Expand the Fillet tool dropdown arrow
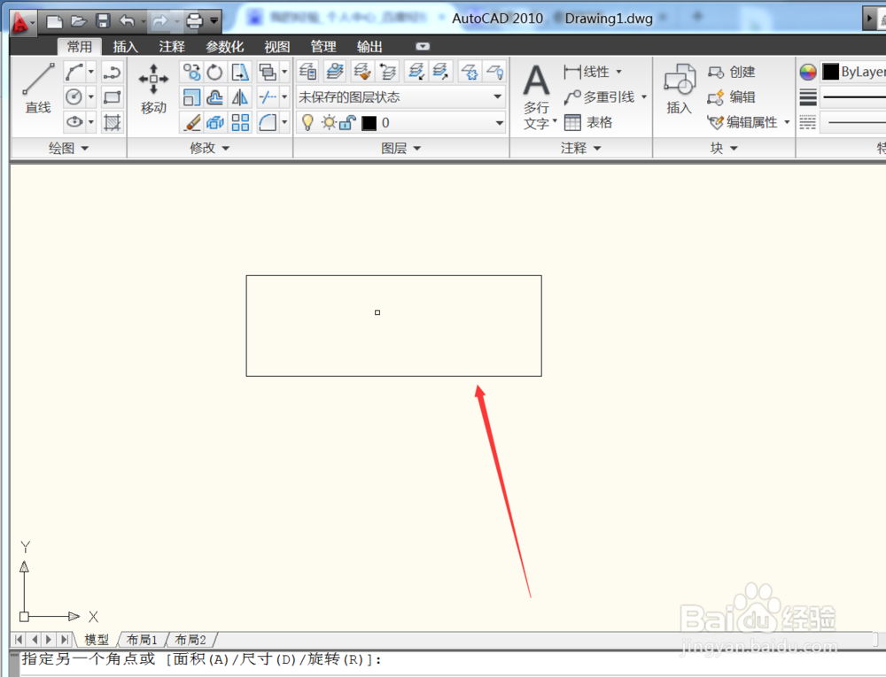 284,122
